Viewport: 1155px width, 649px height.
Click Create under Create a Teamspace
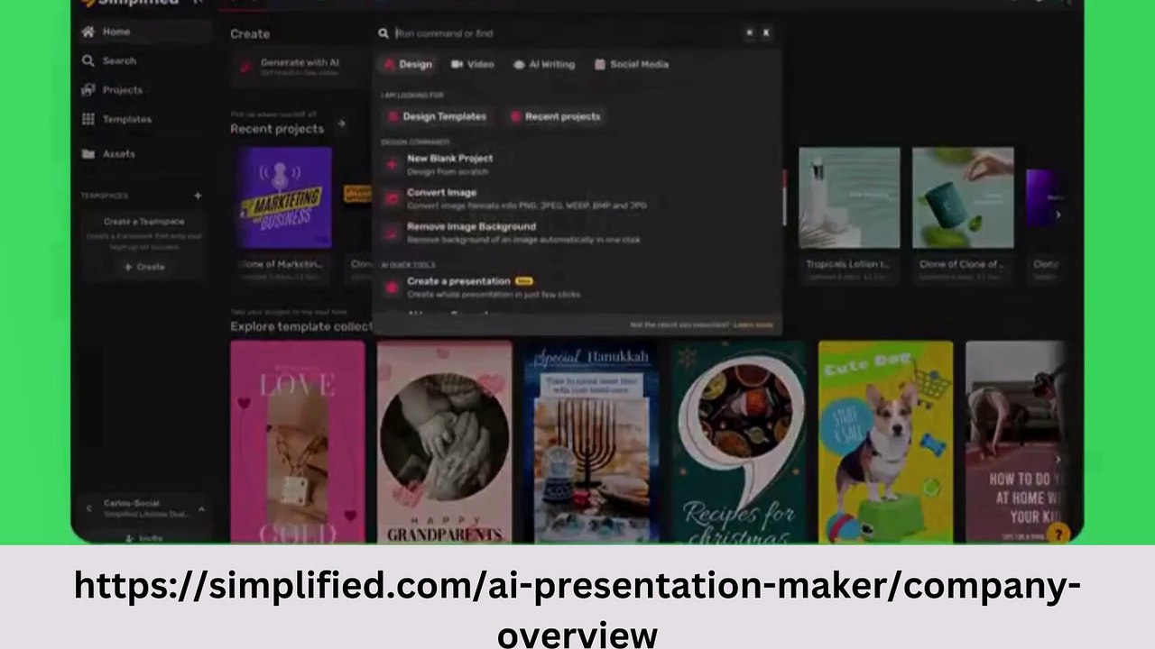click(144, 267)
